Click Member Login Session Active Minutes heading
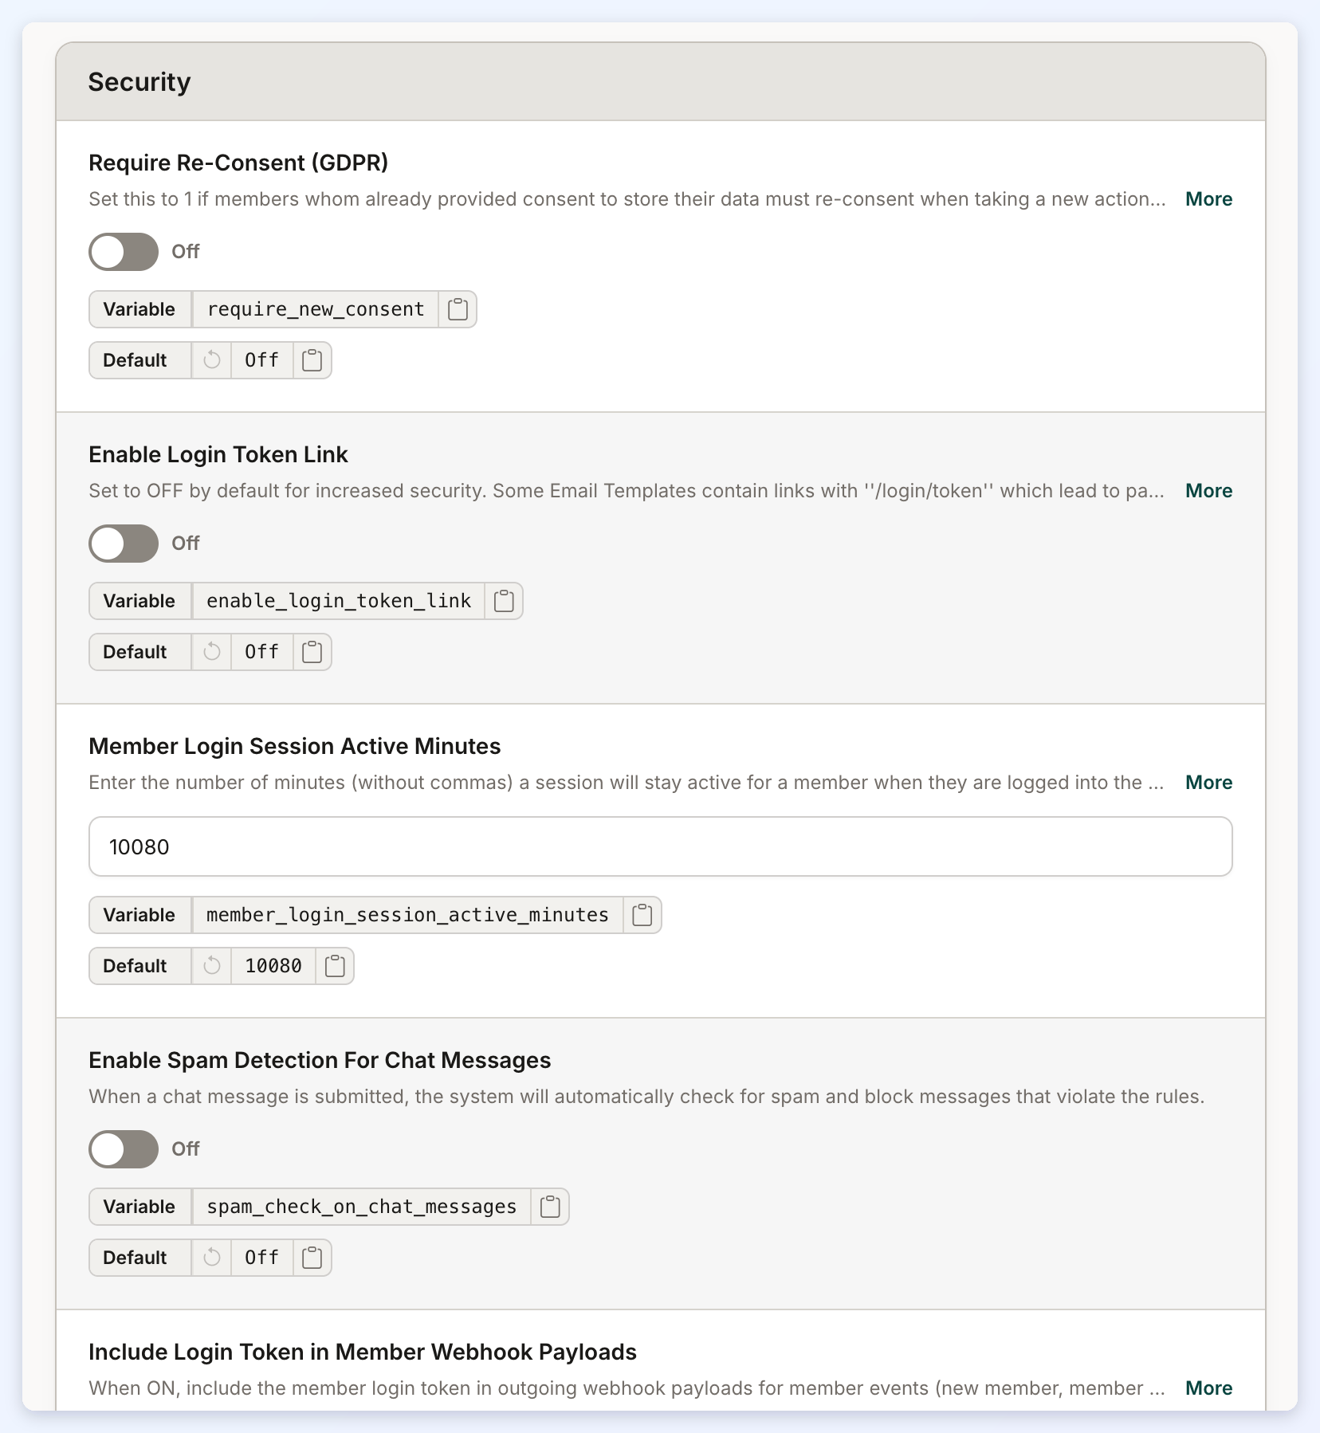1320x1433 pixels. 295,746
